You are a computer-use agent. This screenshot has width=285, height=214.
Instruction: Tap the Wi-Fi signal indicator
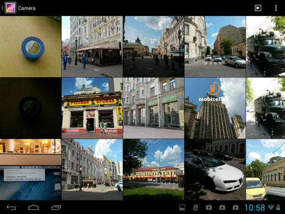271,207
